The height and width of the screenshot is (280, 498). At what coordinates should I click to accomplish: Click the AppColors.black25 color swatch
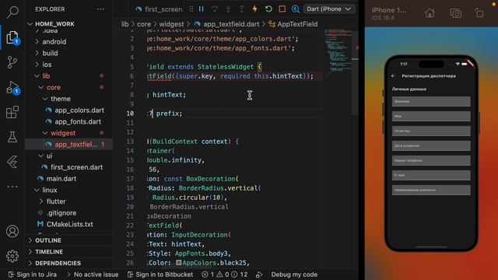[179, 263]
